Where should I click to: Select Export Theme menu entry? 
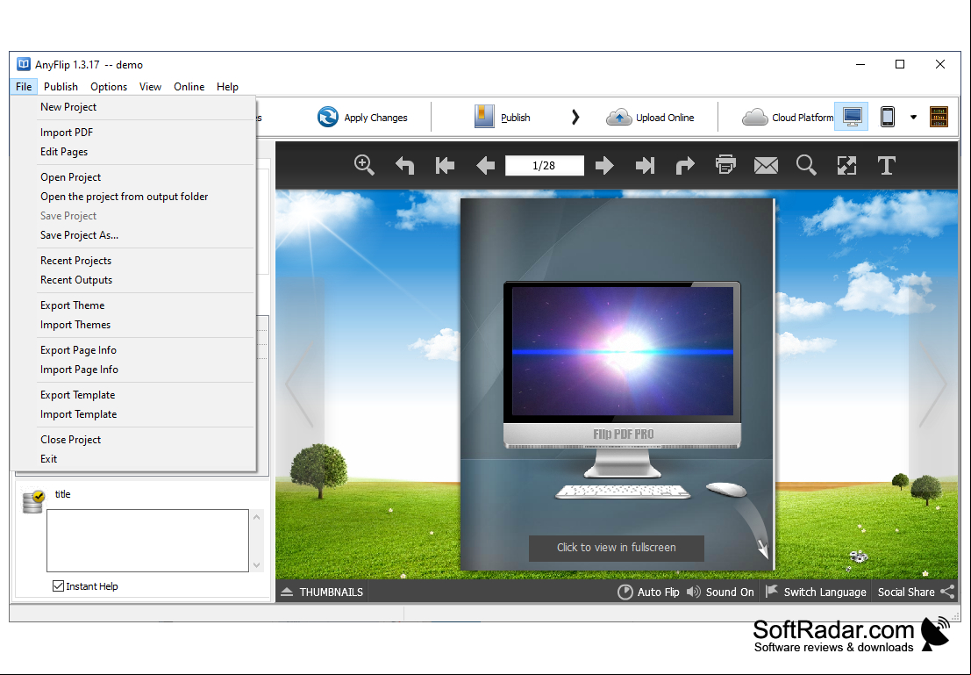pyautogui.click(x=133, y=305)
